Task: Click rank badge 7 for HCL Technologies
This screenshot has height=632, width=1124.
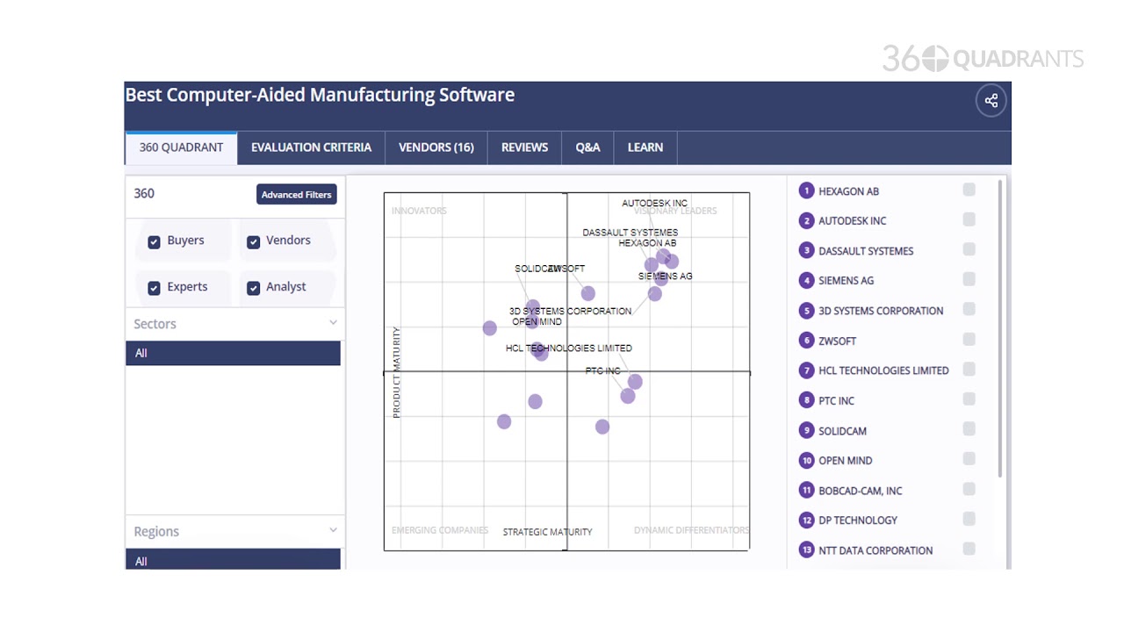Action: coord(806,370)
